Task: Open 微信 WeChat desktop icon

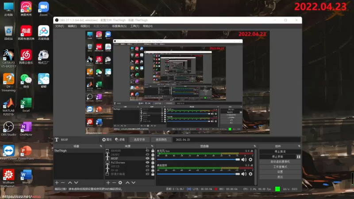Action: (26, 81)
